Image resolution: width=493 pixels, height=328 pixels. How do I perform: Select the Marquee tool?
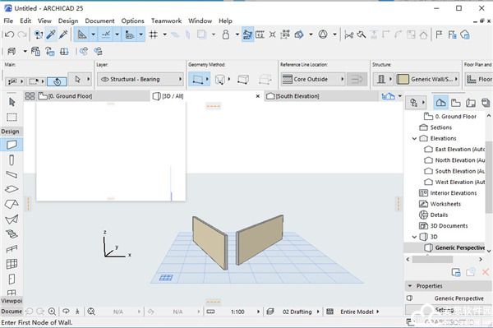pyautogui.click(x=12, y=118)
